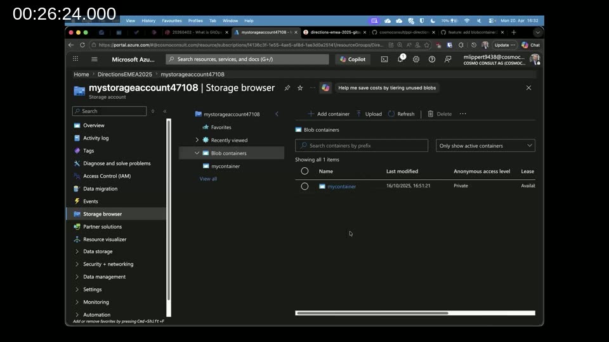Viewport: 609px width, 342px height.
Task: Switch to directions-emea-2025 browser tab
Action: (335, 32)
